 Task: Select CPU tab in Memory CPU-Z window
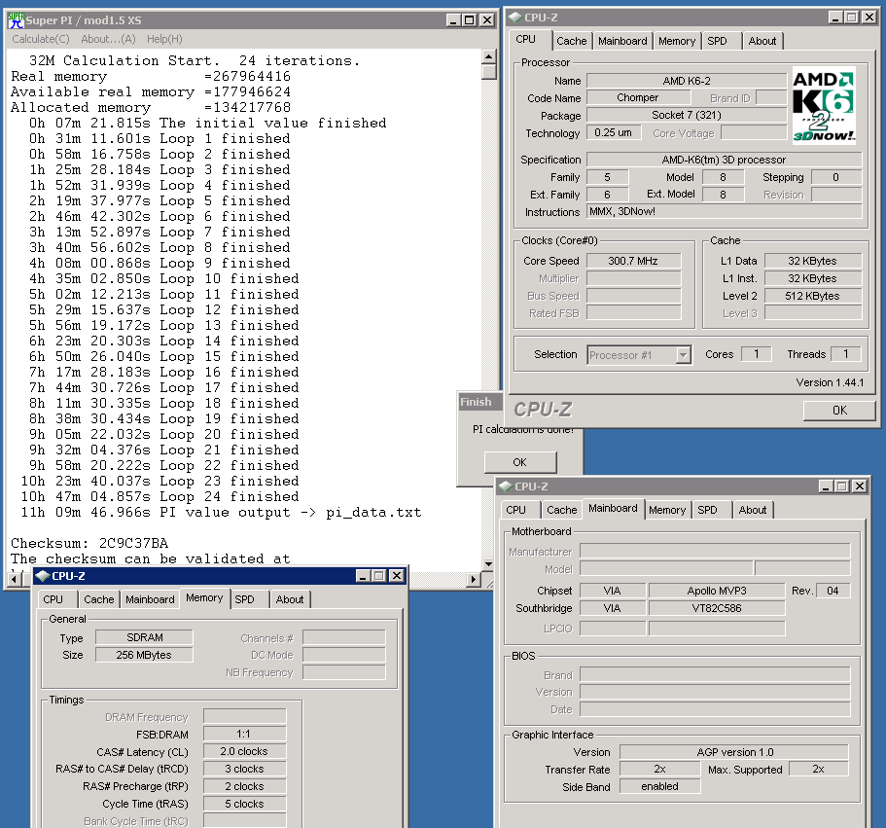click(x=53, y=599)
